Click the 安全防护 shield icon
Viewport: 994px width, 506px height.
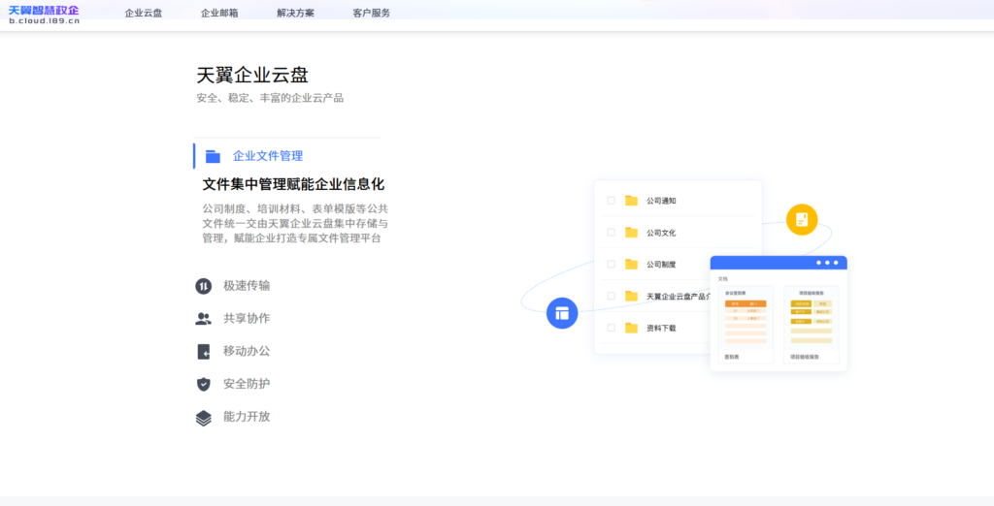[x=203, y=385]
